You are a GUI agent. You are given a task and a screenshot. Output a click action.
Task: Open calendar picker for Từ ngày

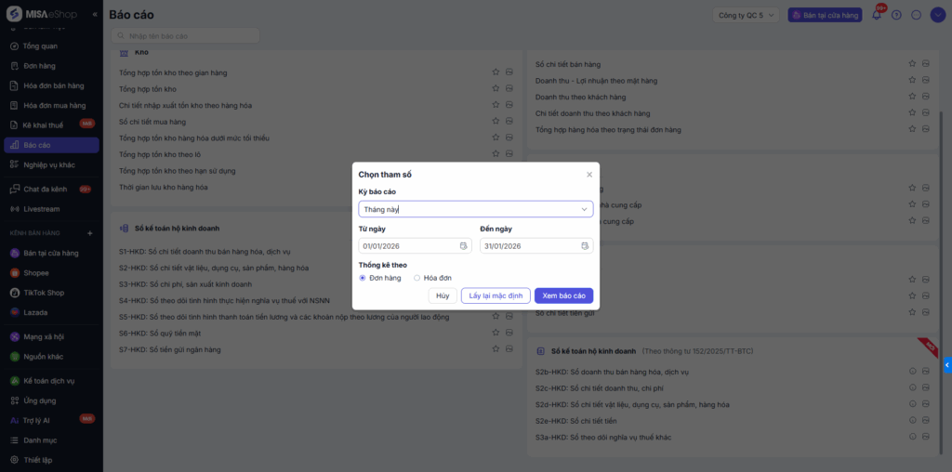(x=463, y=245)
